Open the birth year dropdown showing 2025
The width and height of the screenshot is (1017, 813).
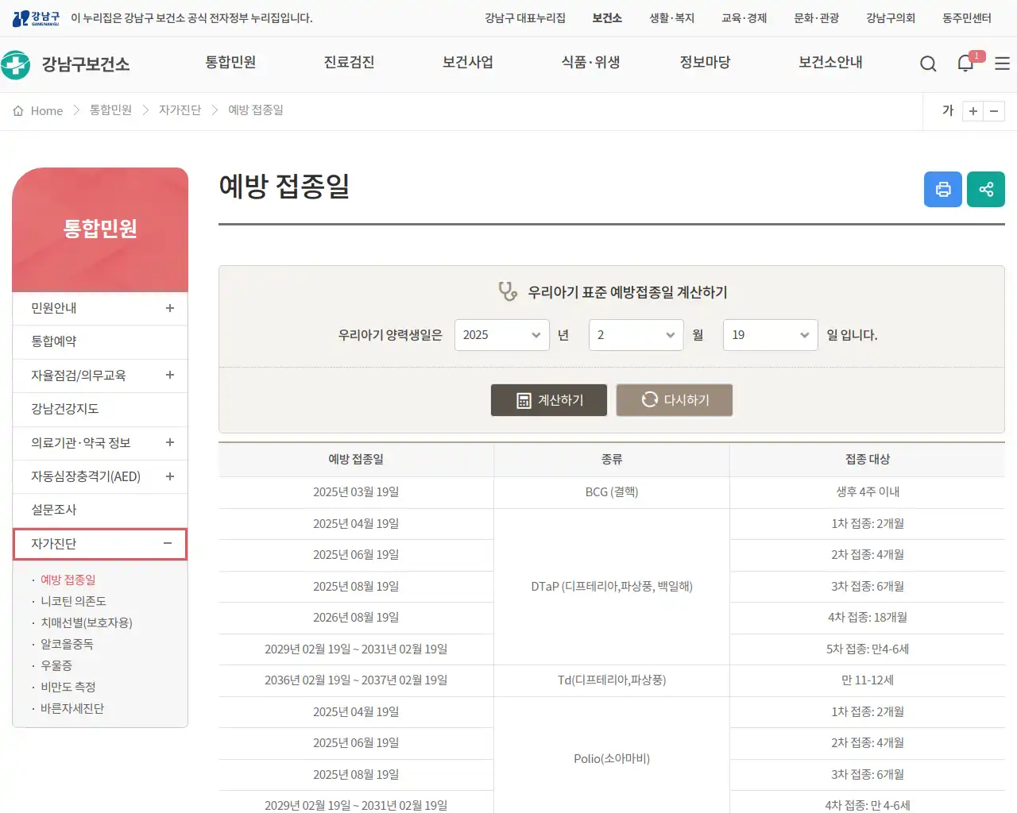(x=501, y=334)
